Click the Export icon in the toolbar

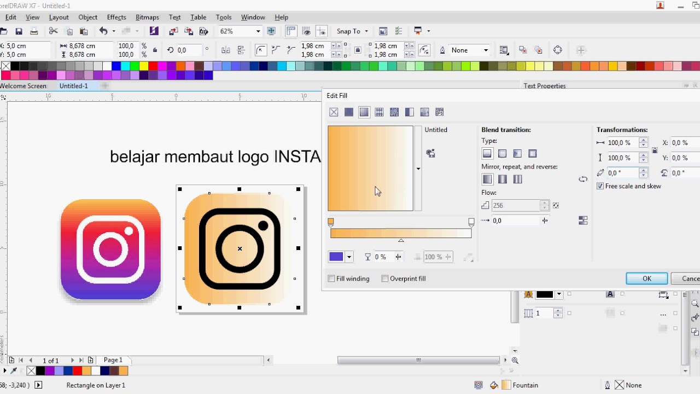189,31
